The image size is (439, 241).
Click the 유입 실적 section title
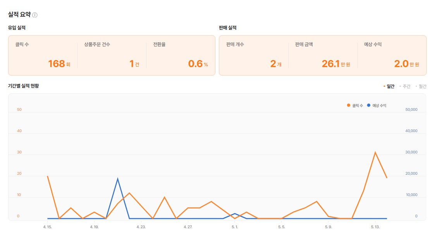[17, 28]
